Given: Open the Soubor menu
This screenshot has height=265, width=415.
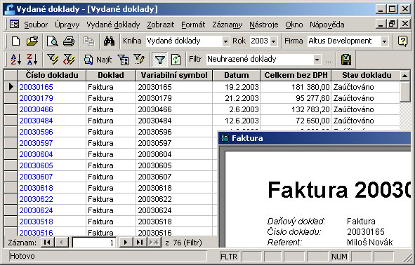Looking at the screenshot, I should click(36, 25).
